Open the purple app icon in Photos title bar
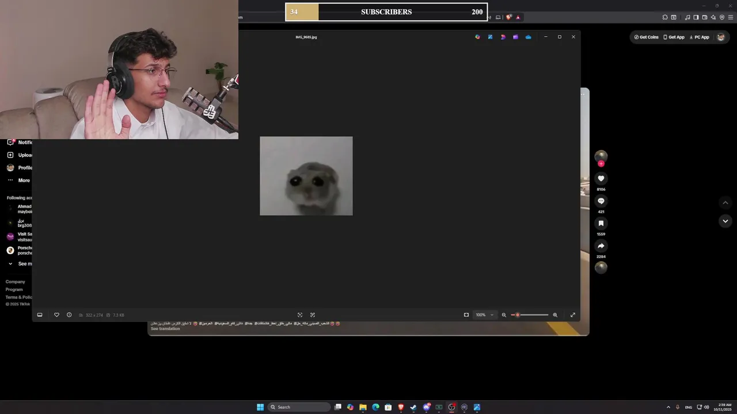 point(515,37)
